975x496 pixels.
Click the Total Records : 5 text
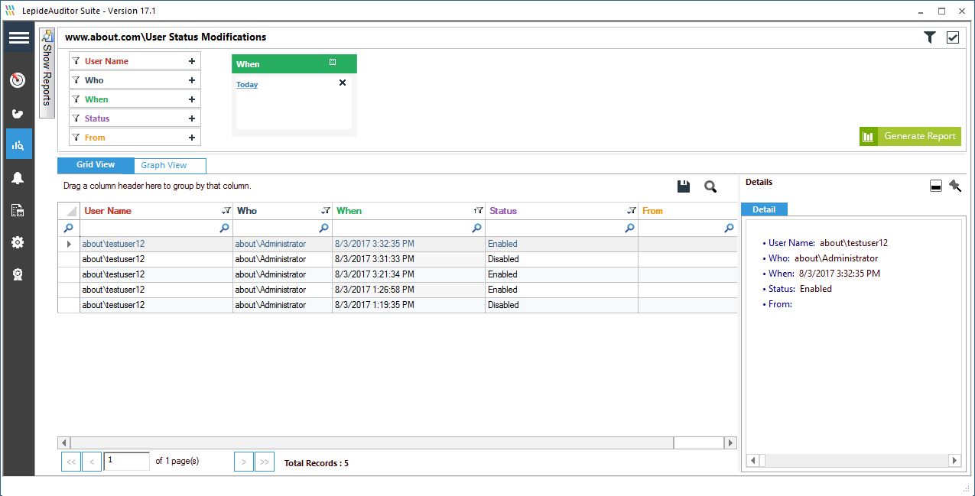click(317, 463)
